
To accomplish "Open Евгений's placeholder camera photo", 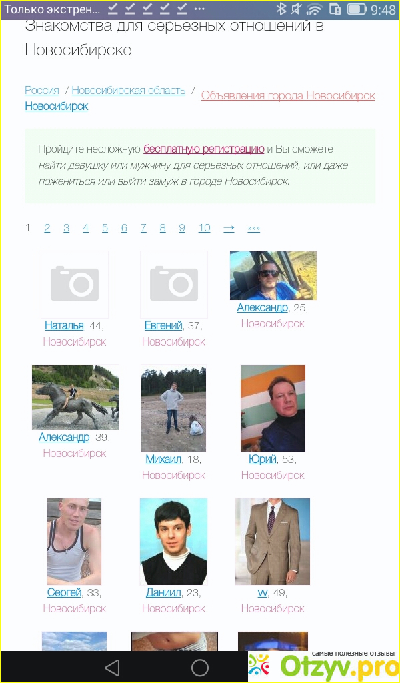I will [x=174, y=284].
